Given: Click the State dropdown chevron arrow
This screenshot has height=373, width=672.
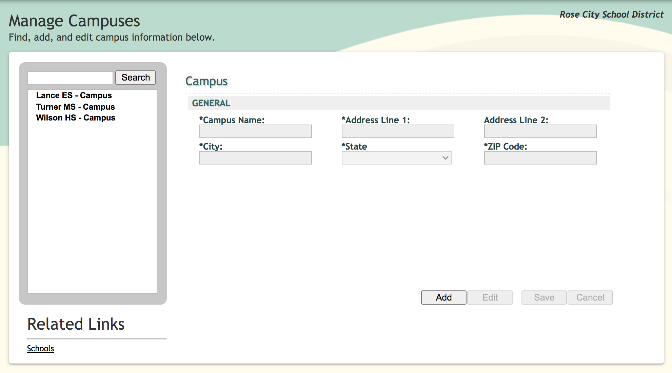Looking at the screenshot, I should coord(445,158).
